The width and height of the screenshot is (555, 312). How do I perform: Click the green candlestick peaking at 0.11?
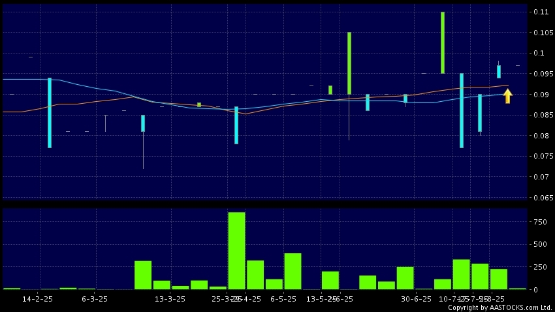tap(443, 42)
